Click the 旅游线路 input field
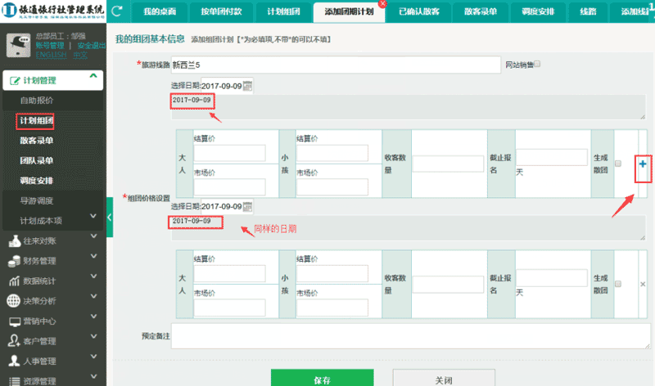The height and width of the screenshot is (386, 655). coord(336,65)
